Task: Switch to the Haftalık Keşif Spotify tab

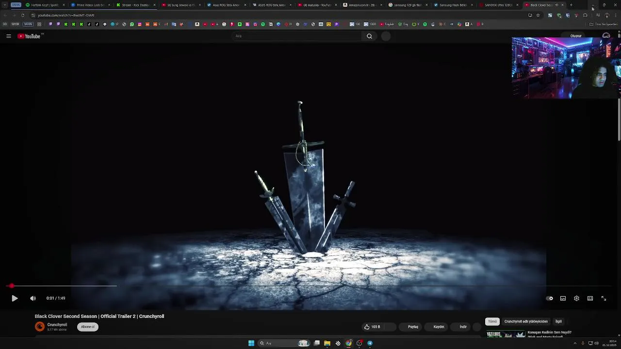Action: tap(45, 5)
